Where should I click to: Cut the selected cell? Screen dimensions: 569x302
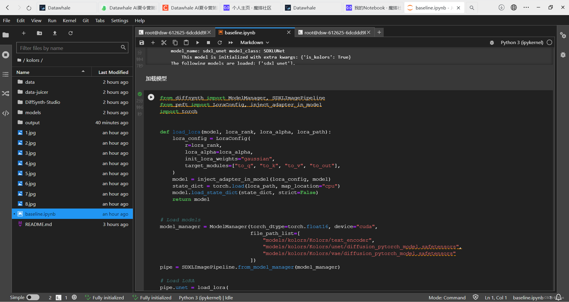pos(164,43)
